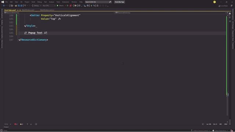235x132 pixels.
Task: Click the '// Popup Text //' comment line
Action: click(35, 33)
